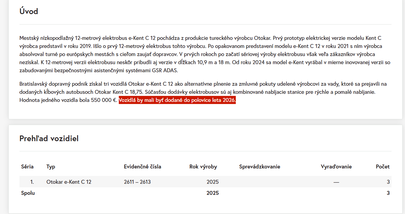405x214 pixels.
Task: Click the Spolu total row label
Action: pyautogui.click(x=28, y=193)
